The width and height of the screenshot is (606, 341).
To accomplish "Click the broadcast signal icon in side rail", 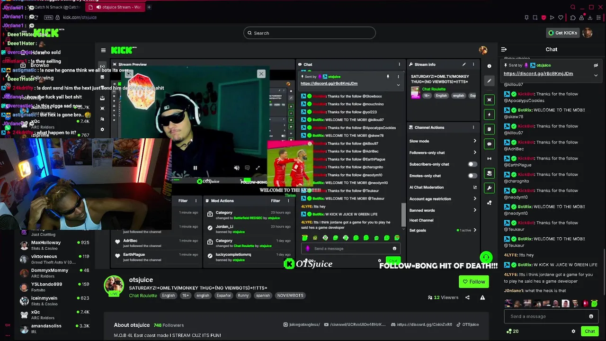I will [490, 159].
